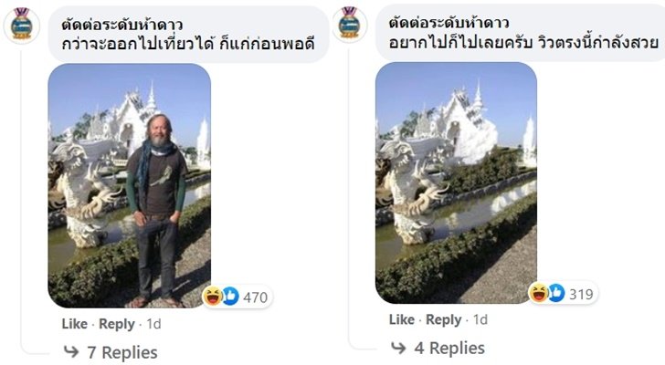Expand the 7 Replies thread
665x365 pixels.
tap(122, 352)
